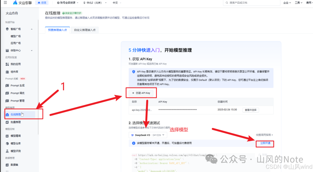313x172 pixels.
Task: Open 模型广场 in sidebar
Action: click(x=16, y=36)
